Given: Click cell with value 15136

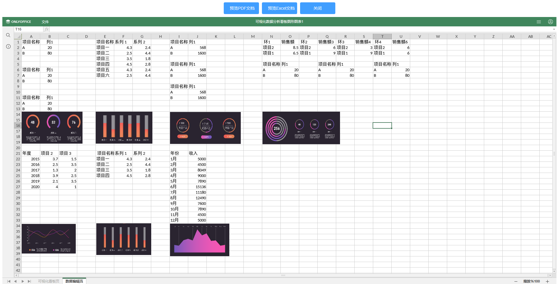Looking at the screenshot, I should point(197,187).
